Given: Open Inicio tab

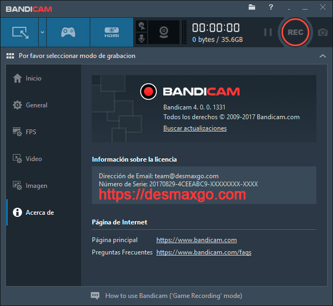Looking at the screenshot, I should click(44, 78).
